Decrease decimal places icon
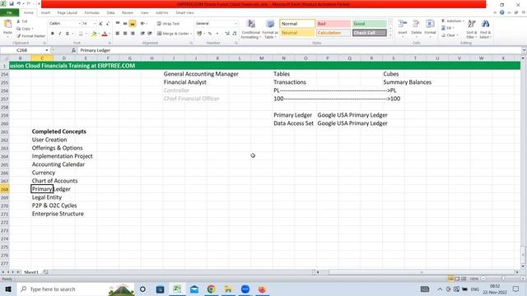 click(x=234, y=33)
